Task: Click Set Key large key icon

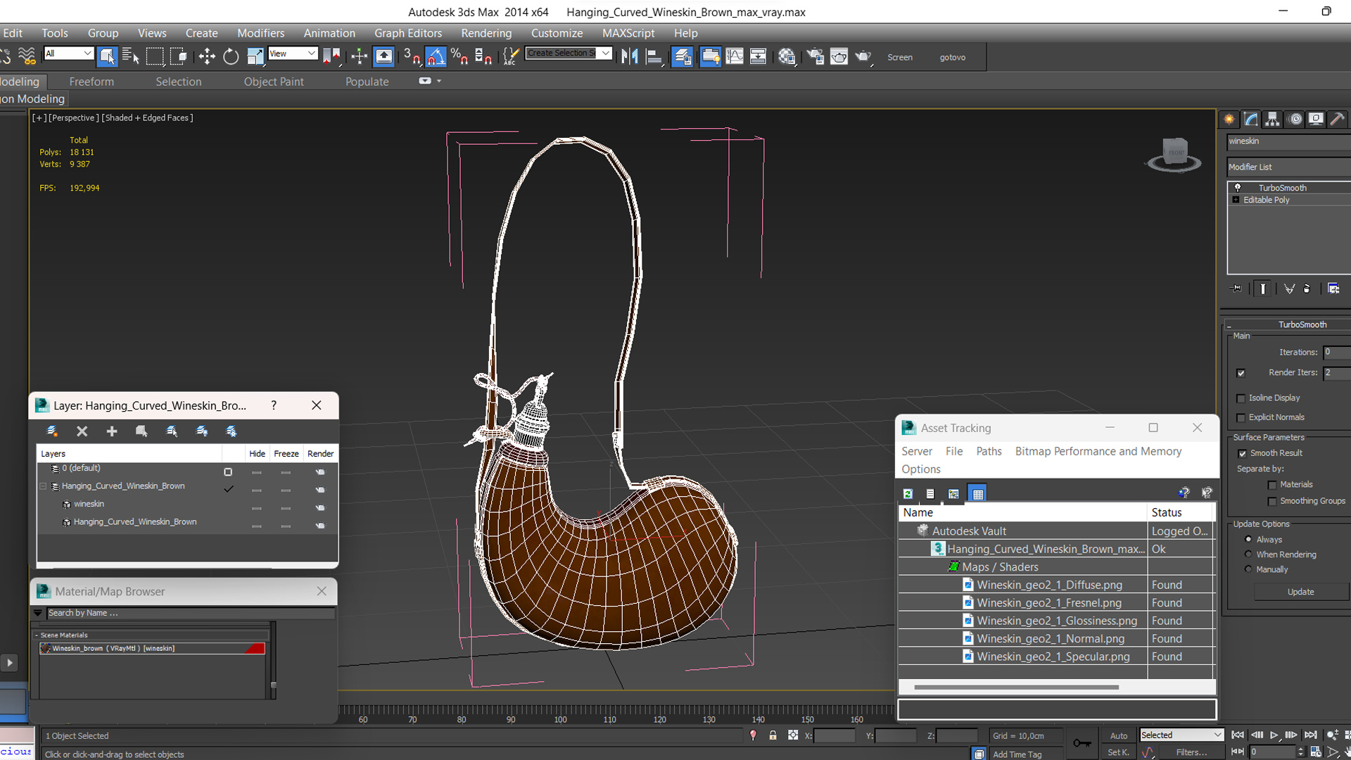Action: [x=1082, y=743]
